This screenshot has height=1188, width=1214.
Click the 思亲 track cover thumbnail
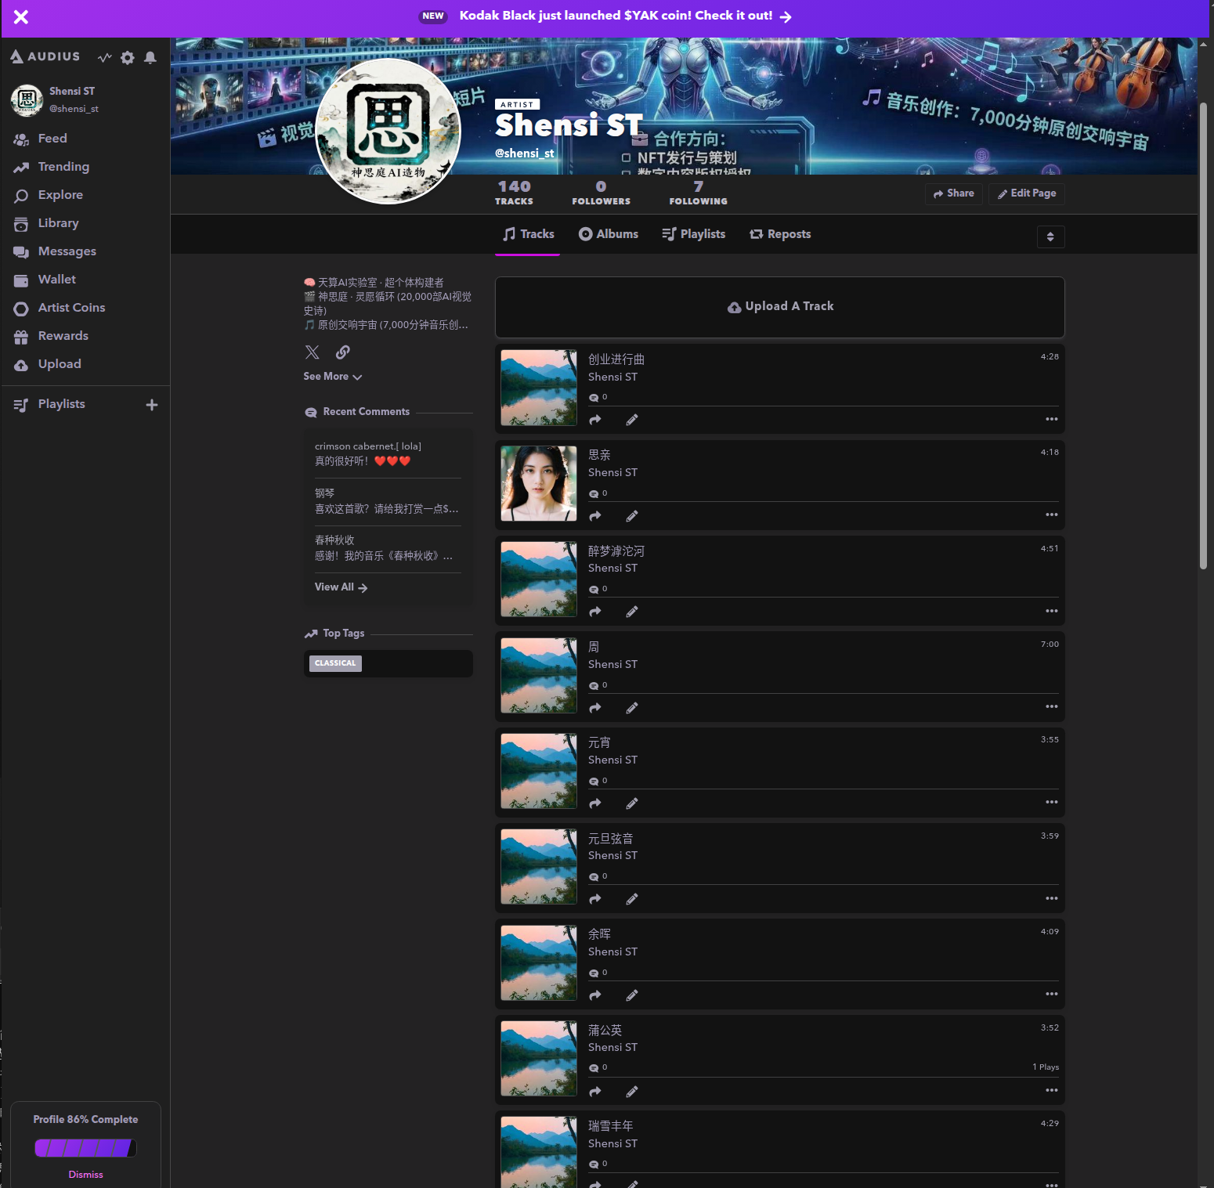coord(539,483)
